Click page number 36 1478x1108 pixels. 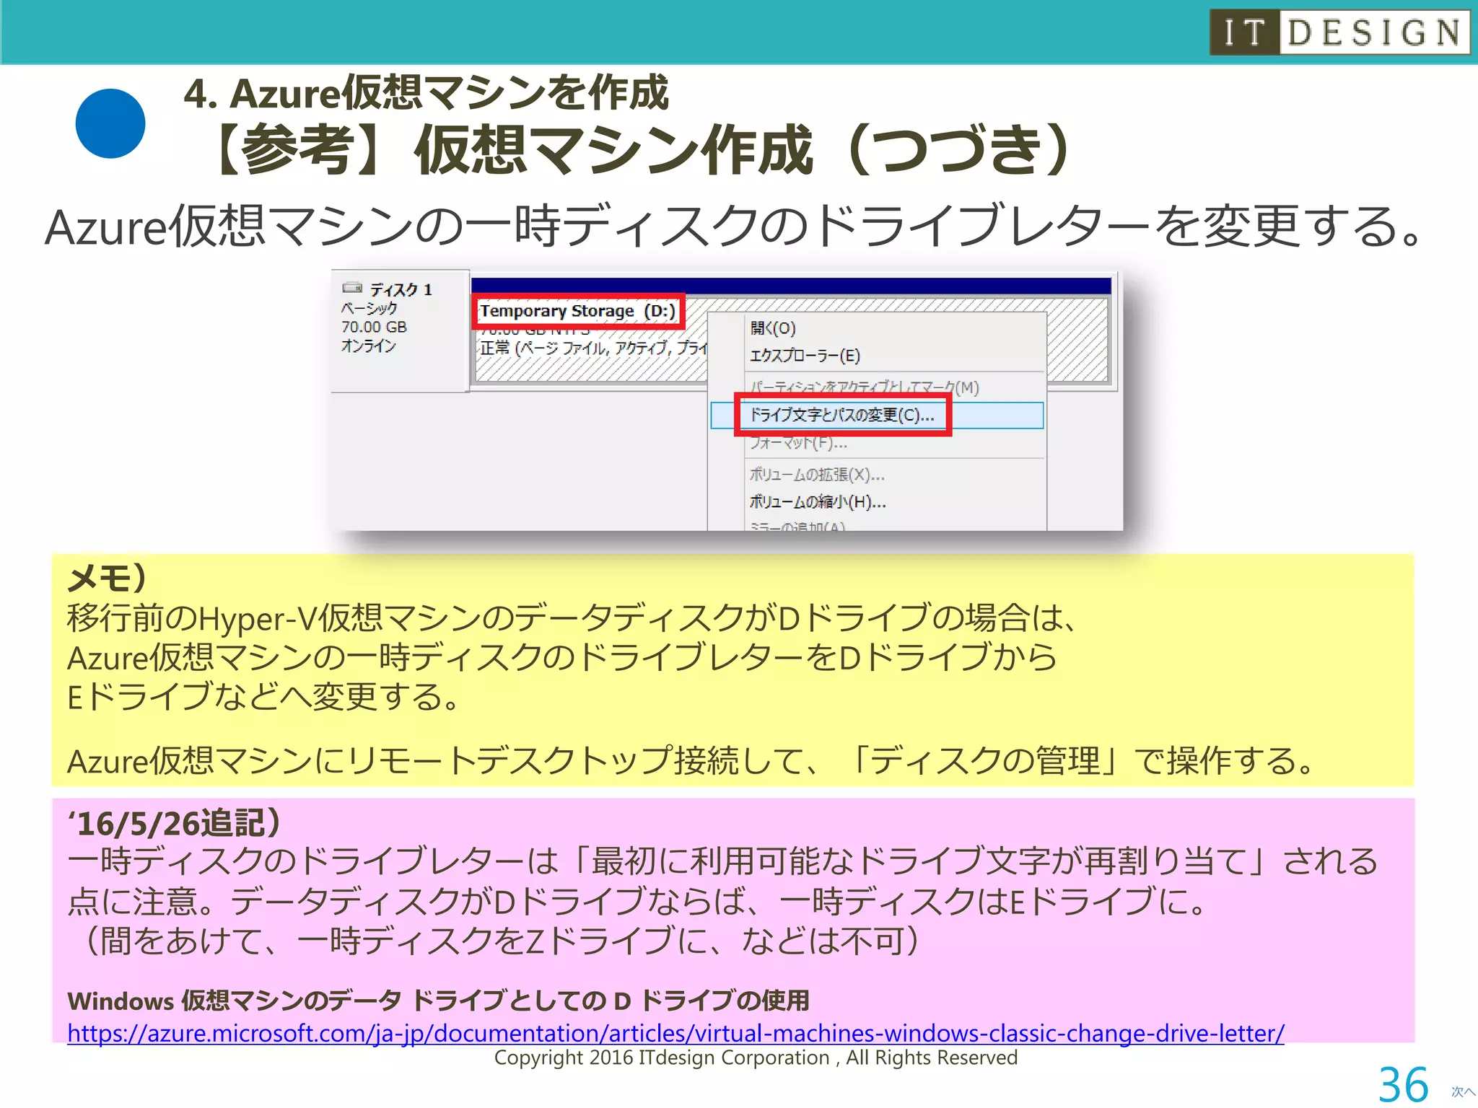[1403, 1084]
